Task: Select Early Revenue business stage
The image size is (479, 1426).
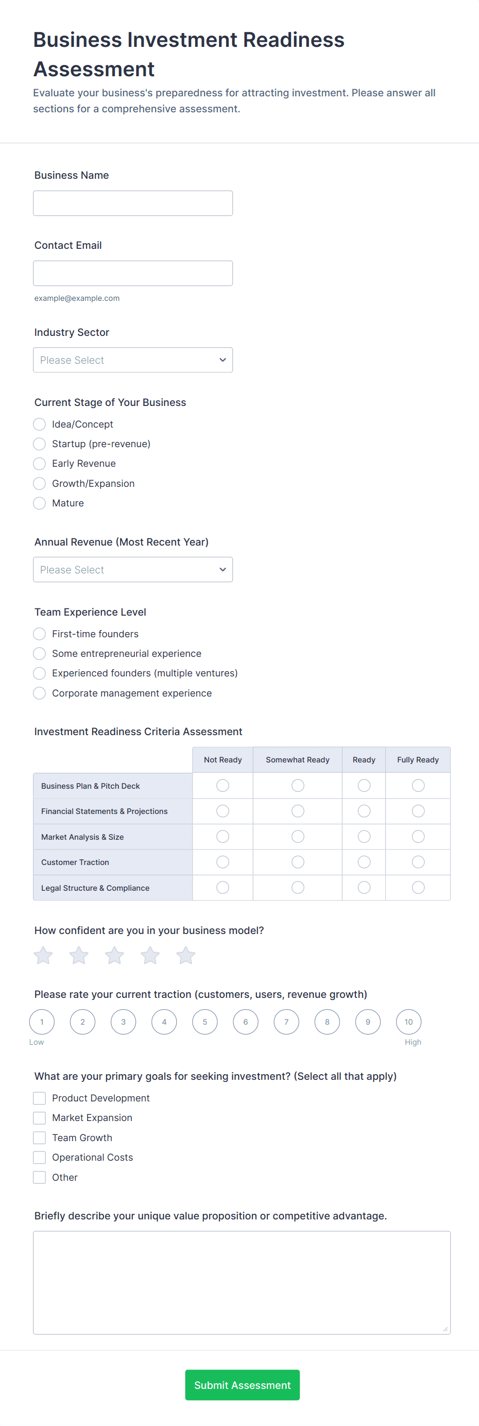Action: 39,463
